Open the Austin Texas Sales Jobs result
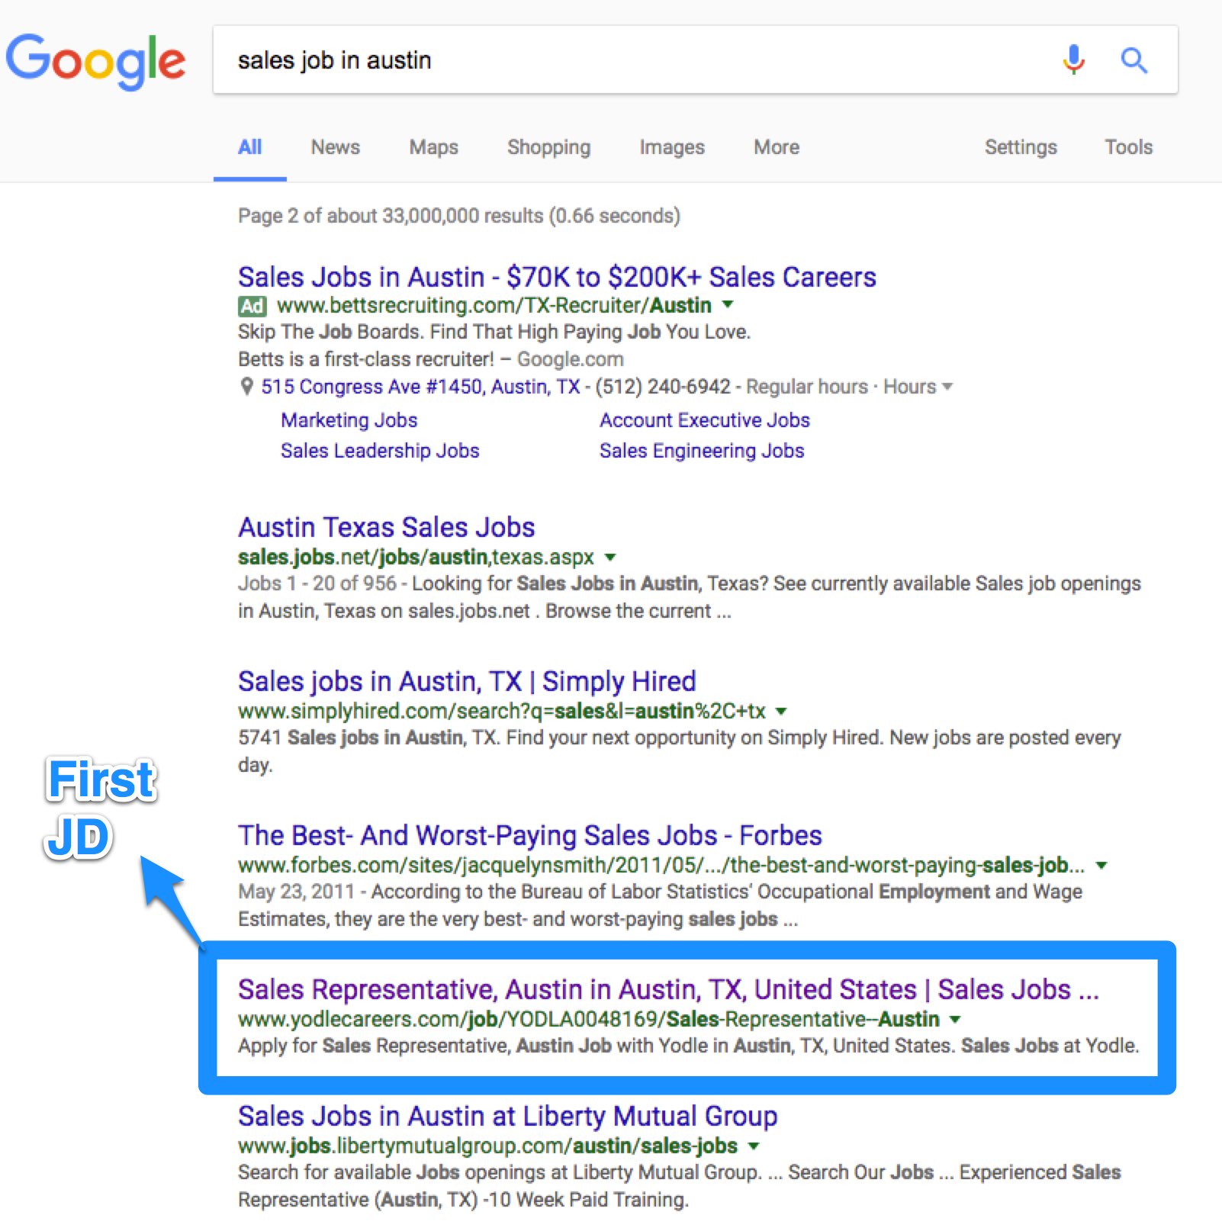This screenshot has width=1222, height=1231. (387, 527)
